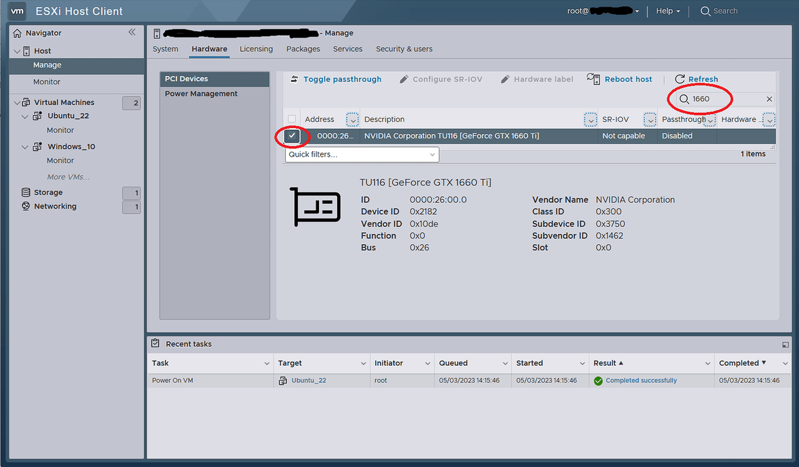Click the Navigator home icon

[17, 32]
